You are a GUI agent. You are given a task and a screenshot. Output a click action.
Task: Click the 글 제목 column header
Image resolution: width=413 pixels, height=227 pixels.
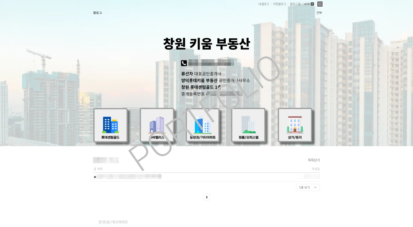(x=98, y=169)
